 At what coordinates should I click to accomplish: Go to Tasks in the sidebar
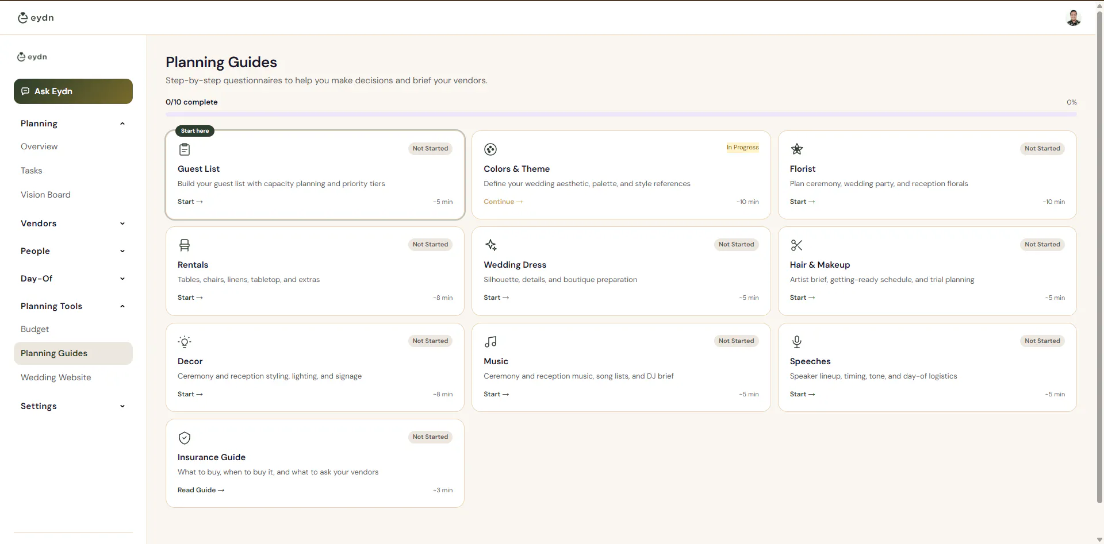[32, 171]
